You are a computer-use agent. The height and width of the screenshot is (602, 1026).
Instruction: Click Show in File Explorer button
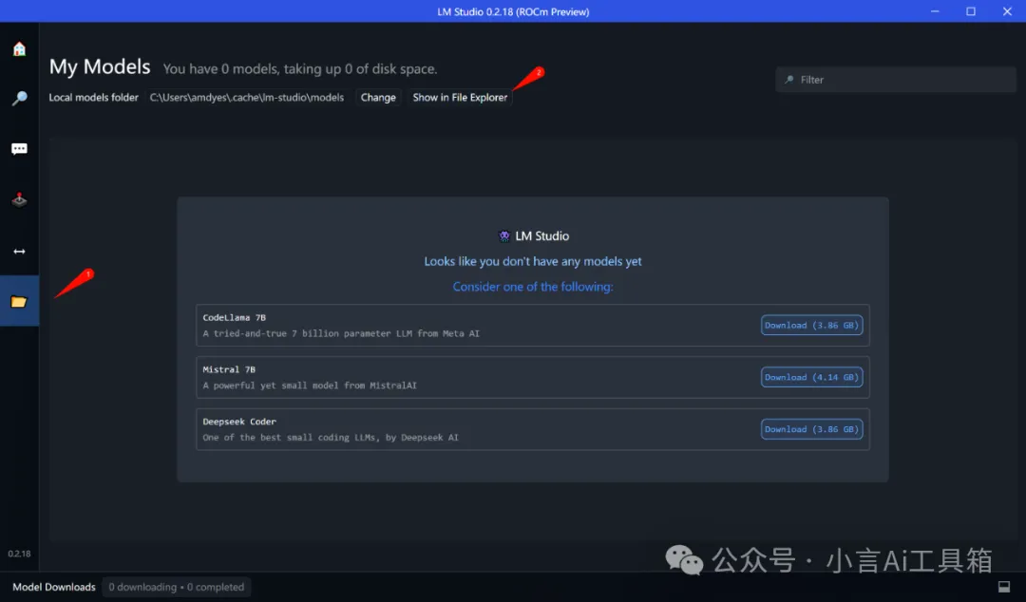click(460, 98)
